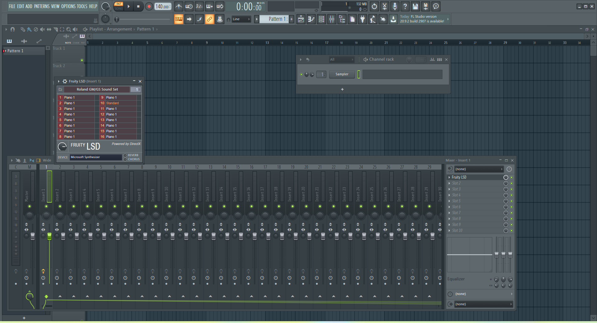Mute Insert 1 mixer track LED
The width and height of the screenshot is (597, 323).
pyautogui.click(x=46, y=206)
